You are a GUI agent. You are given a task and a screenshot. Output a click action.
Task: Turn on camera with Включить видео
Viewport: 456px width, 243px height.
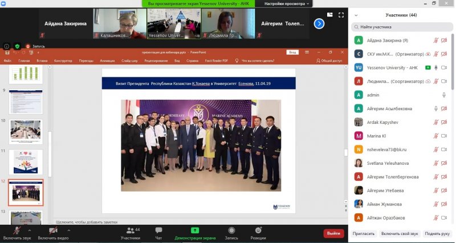[52, 232]
